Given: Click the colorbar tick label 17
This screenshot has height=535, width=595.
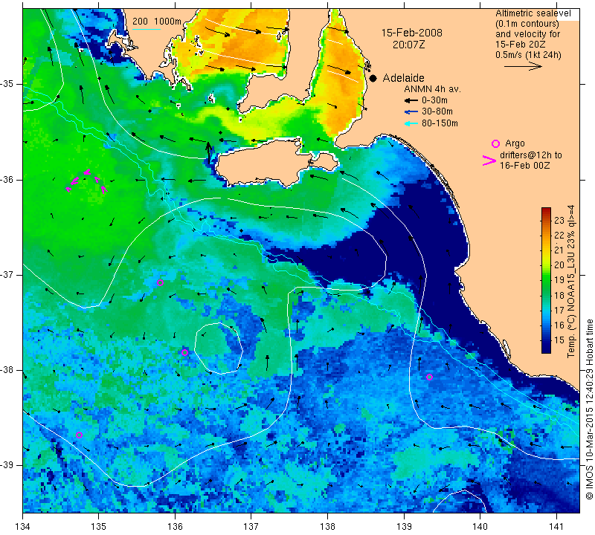Looking at the screenshot, I should pyautogui.click(x=559, y=310).
